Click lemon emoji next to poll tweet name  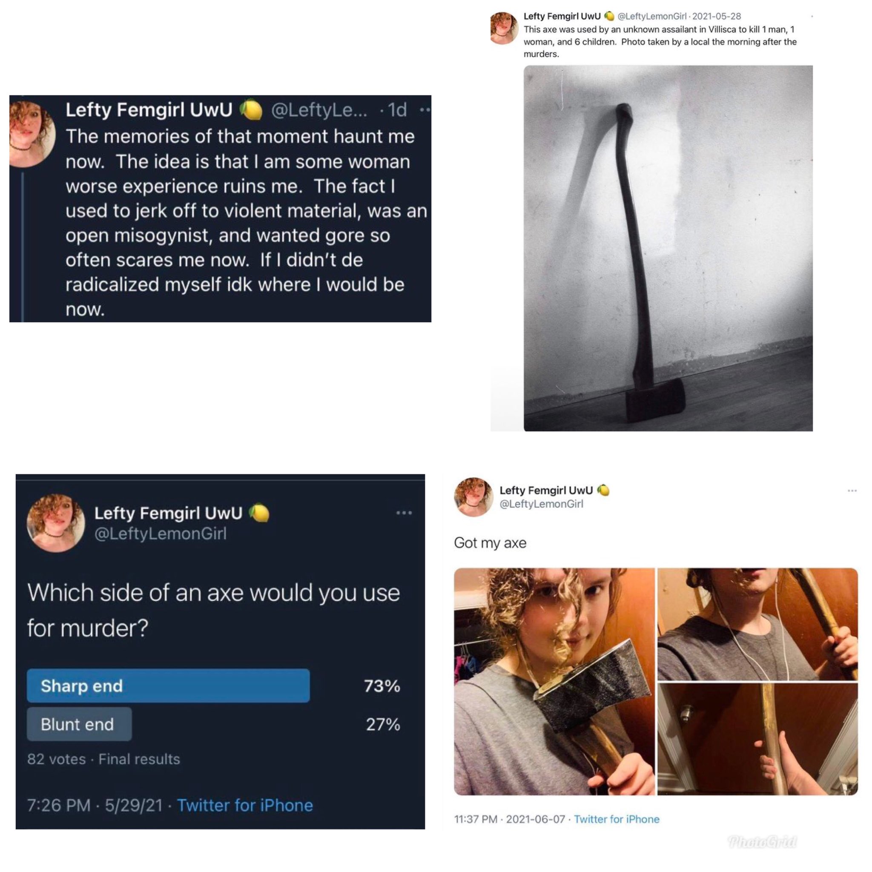pyautogui.click(x=260, y=513)
